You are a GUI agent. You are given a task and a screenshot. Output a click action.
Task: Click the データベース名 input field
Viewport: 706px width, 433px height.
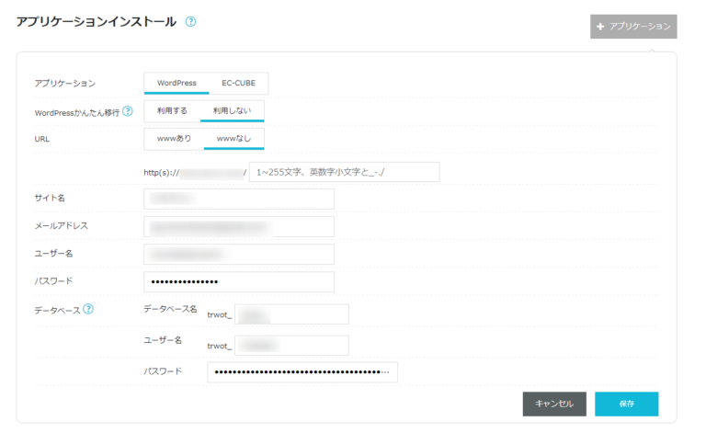pyautogui.click(x=291, y=315)
